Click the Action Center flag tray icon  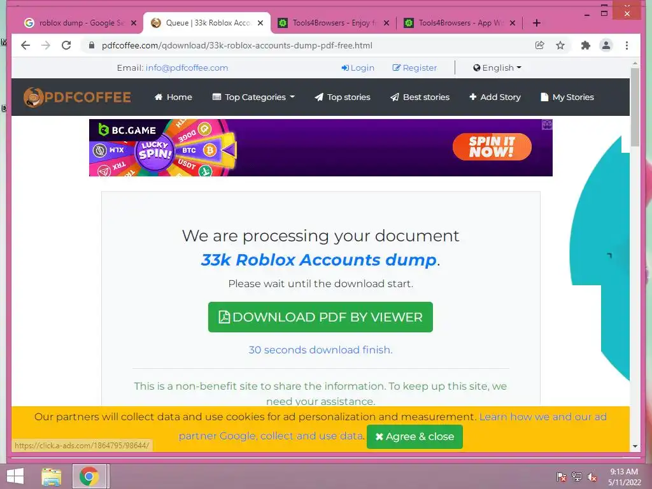[562, 477]
